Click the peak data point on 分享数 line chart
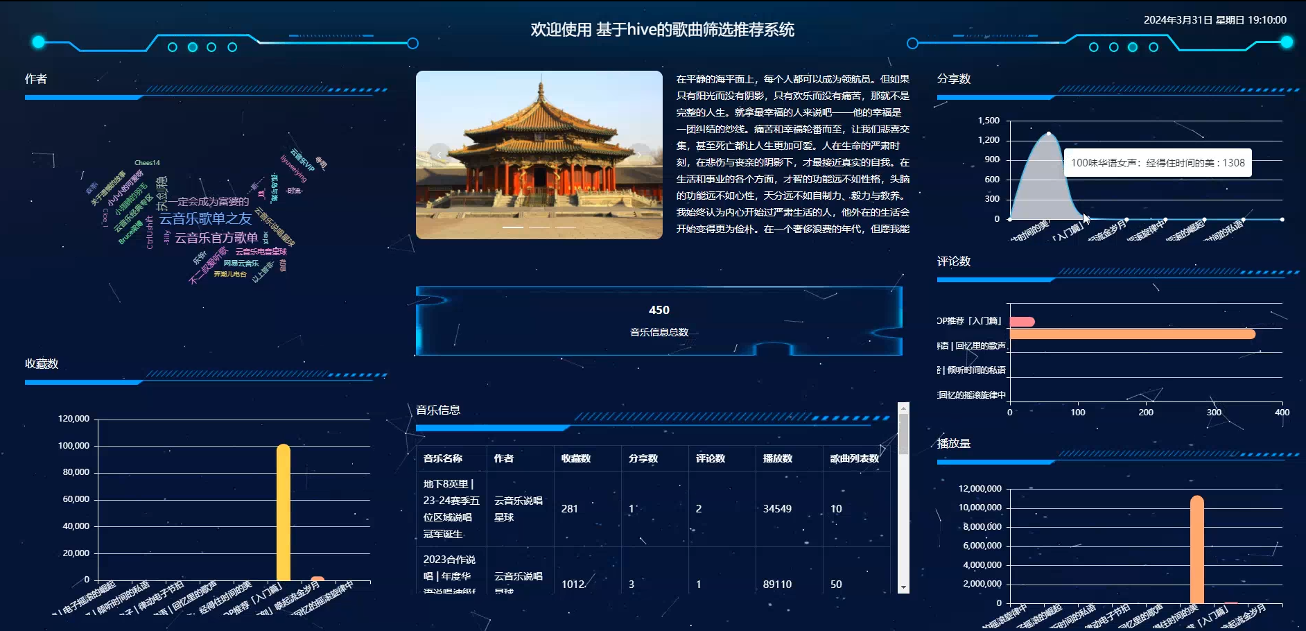This screenshot has height=631, width=1306. [x=1049, y=133]
